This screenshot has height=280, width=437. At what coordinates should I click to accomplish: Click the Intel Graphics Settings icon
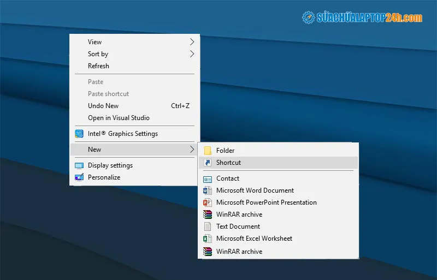79,134
